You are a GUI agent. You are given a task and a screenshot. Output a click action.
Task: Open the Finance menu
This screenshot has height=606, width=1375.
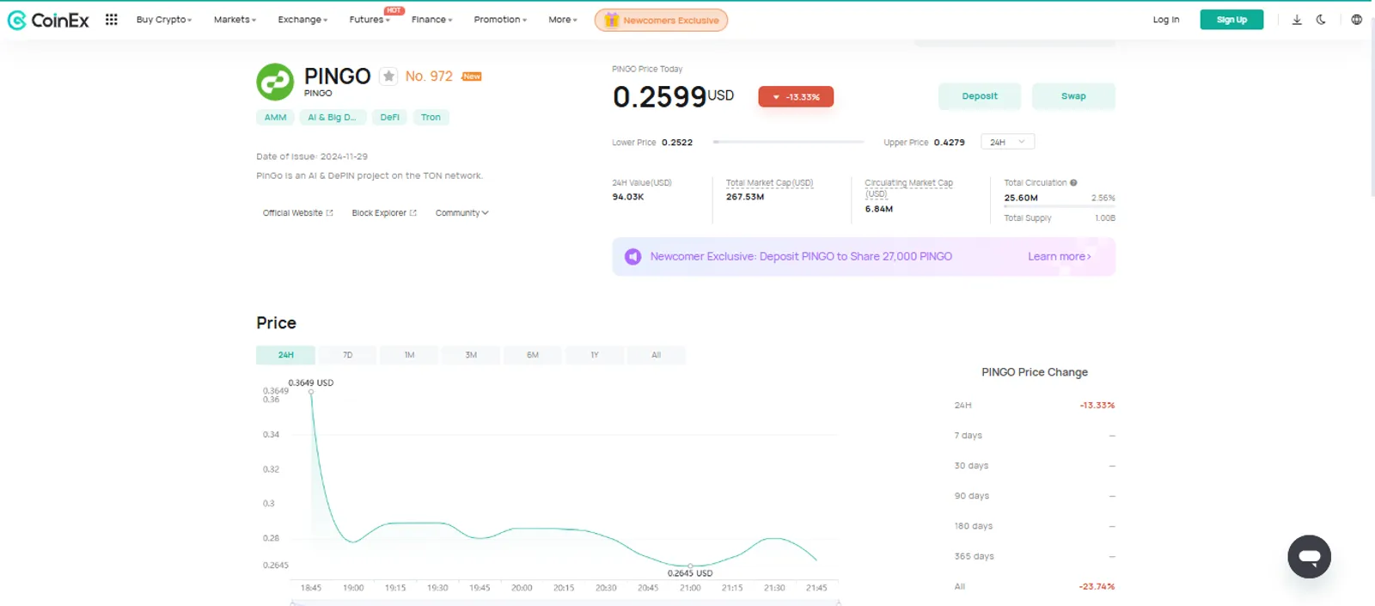(x=431, y=20)
